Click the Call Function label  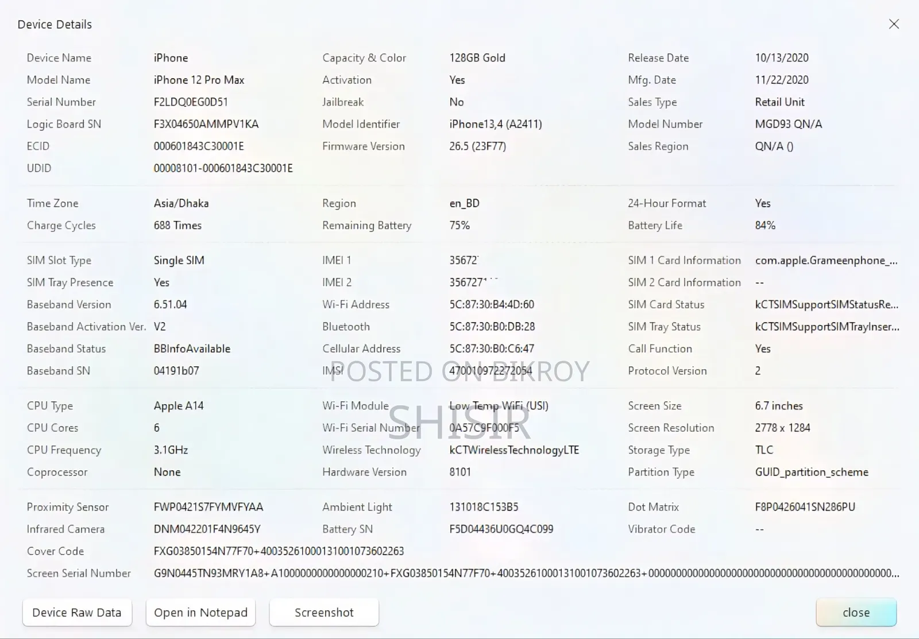(659, 349)
